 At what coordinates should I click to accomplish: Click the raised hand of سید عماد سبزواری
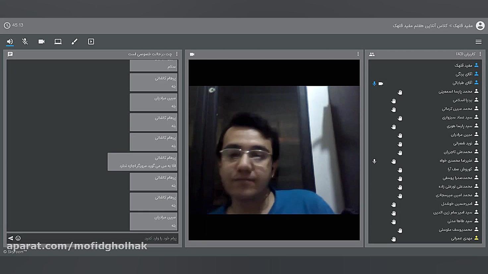point(400,118)
